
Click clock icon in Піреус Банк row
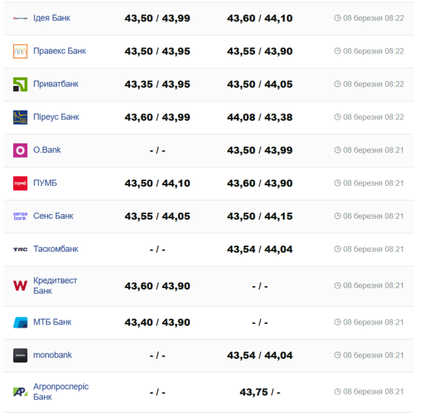337,117
